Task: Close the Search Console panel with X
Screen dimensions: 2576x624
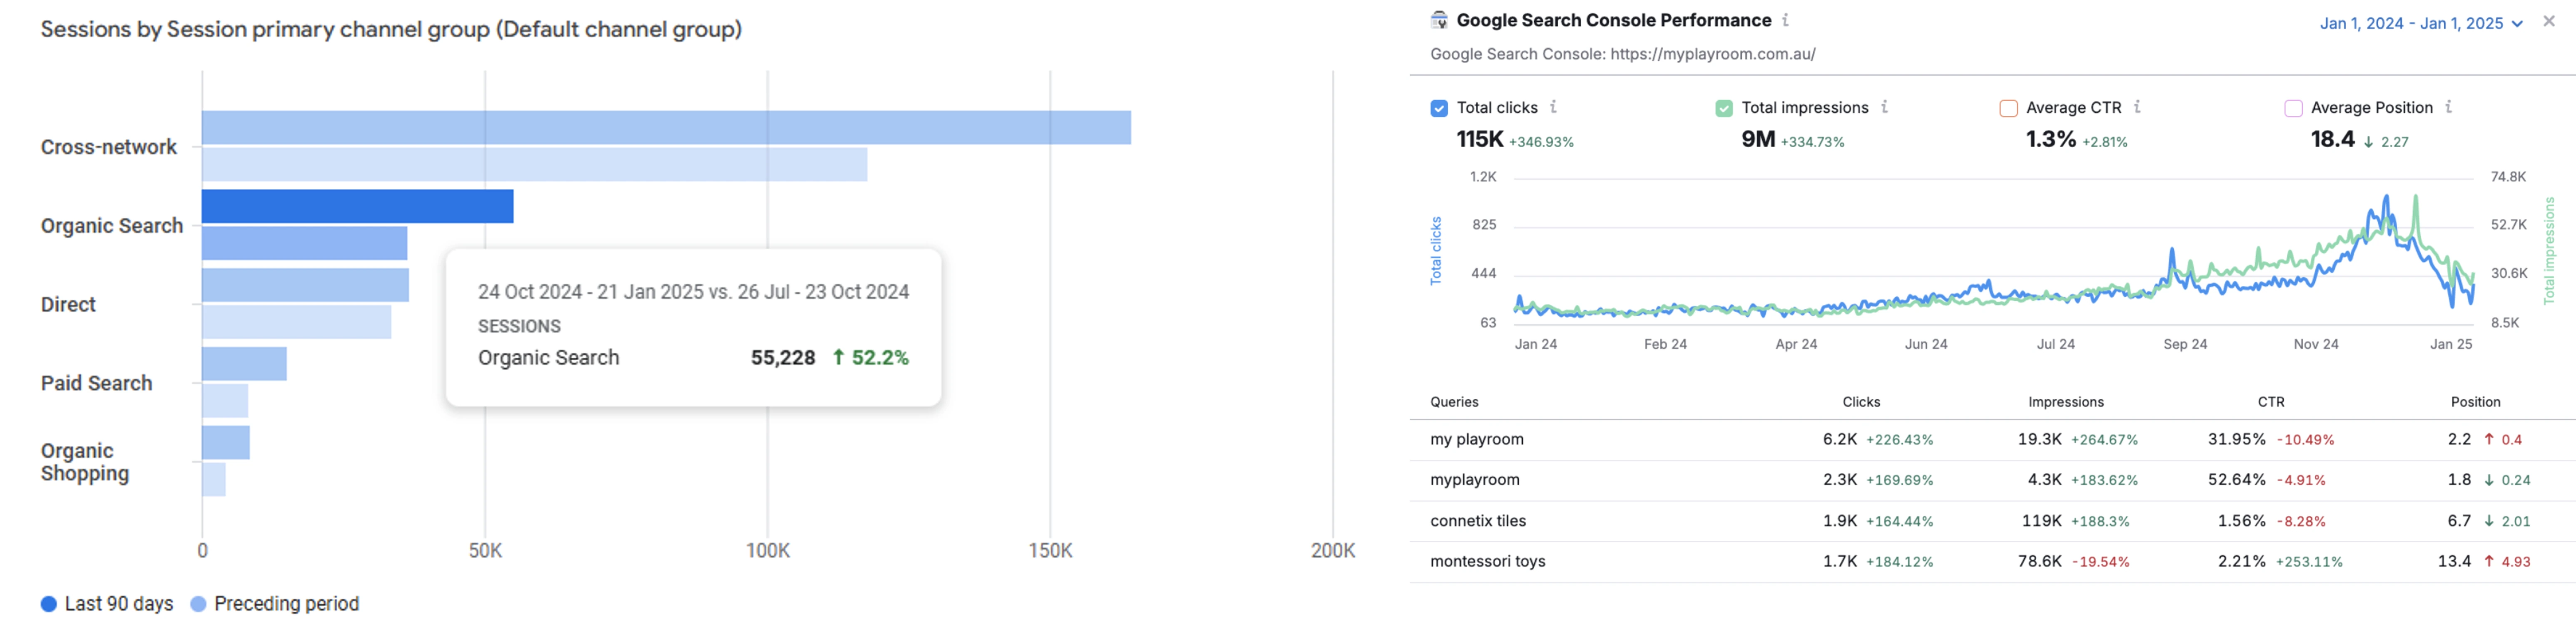Action: click(2549, 21)
